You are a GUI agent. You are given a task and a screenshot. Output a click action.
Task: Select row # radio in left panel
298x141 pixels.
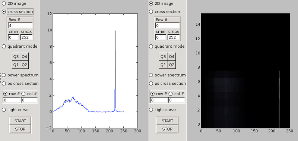(6, 94)
